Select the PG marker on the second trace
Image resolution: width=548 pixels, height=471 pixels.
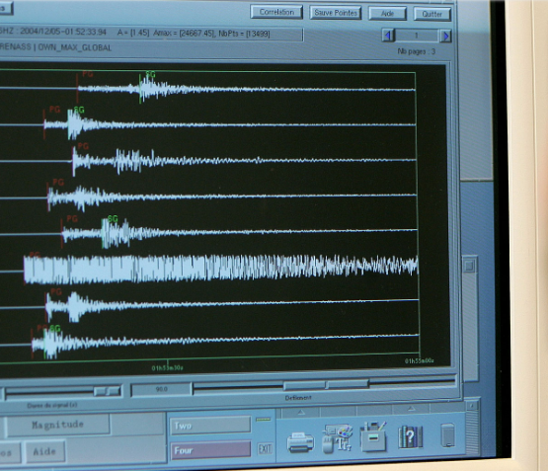pyautogui.click(x=54, y=110)
